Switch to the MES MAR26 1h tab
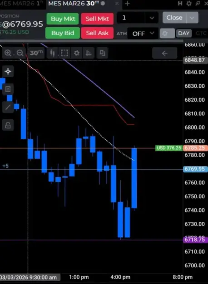Image resolution: width=208 pixels, height=284 pixels. [x=22, y=4]
